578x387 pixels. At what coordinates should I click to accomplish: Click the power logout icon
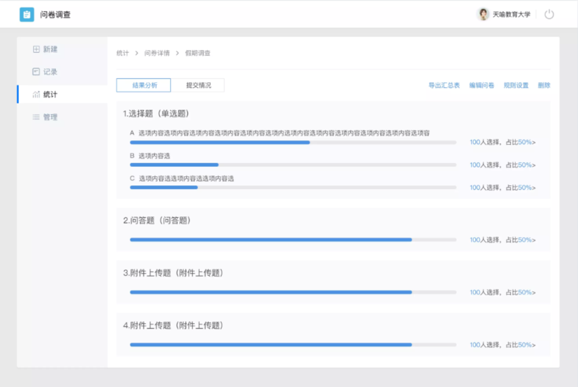coord(549,15)
